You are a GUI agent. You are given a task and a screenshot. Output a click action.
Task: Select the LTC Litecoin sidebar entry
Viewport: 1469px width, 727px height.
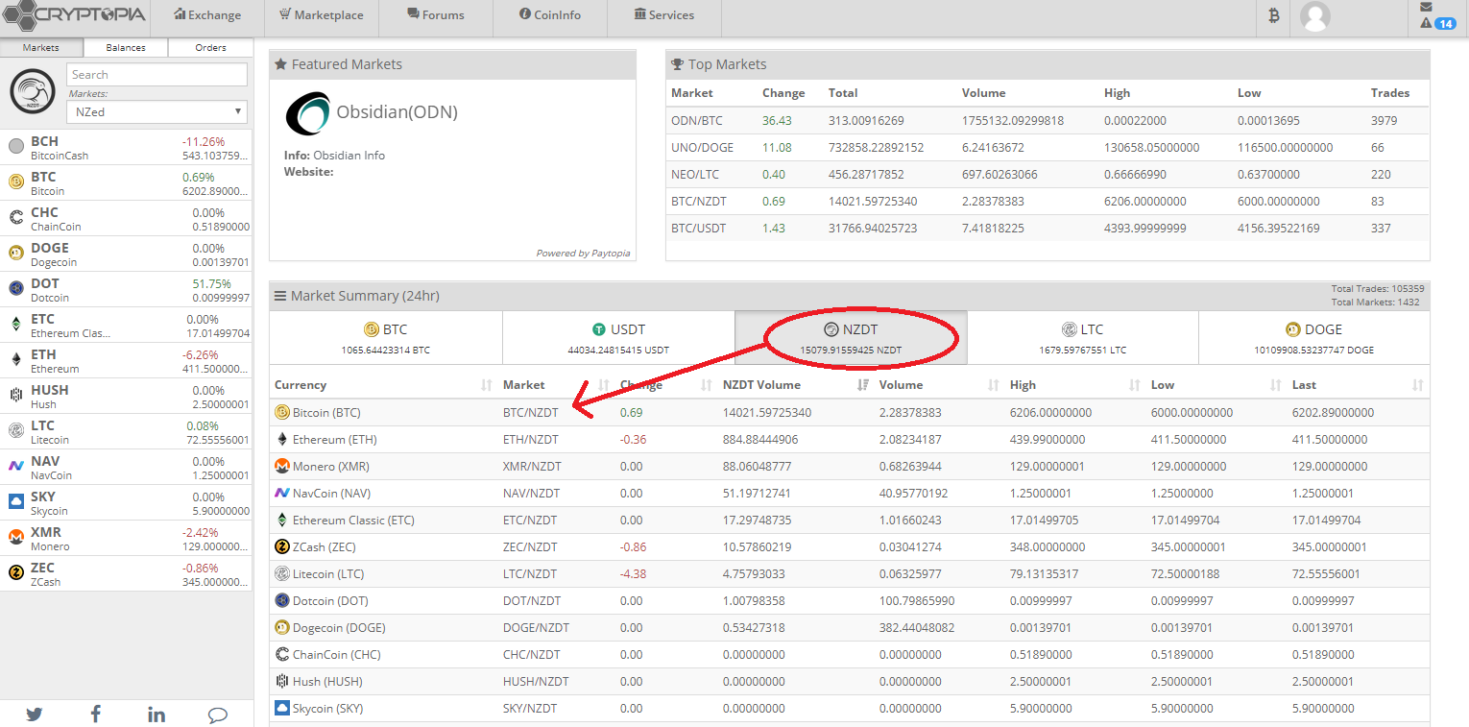pos(126,432)
